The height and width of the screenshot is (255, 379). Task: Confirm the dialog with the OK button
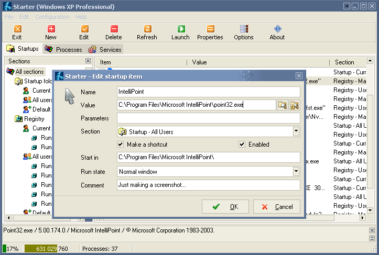tap(225, 206)
